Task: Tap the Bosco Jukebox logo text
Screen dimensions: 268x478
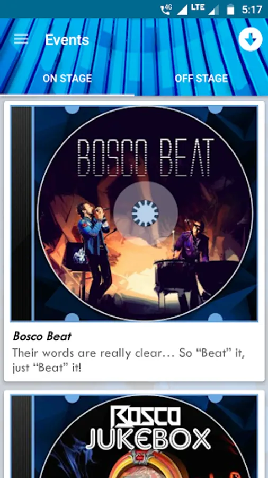Action: tap(148, 428)
